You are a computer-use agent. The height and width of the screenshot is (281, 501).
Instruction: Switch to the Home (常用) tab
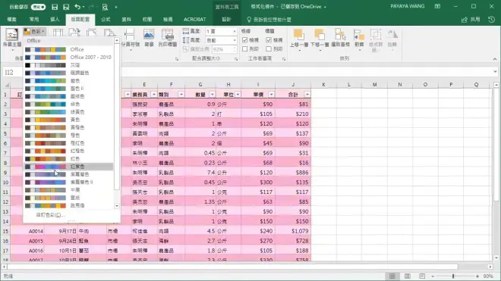tap(34, 20)
